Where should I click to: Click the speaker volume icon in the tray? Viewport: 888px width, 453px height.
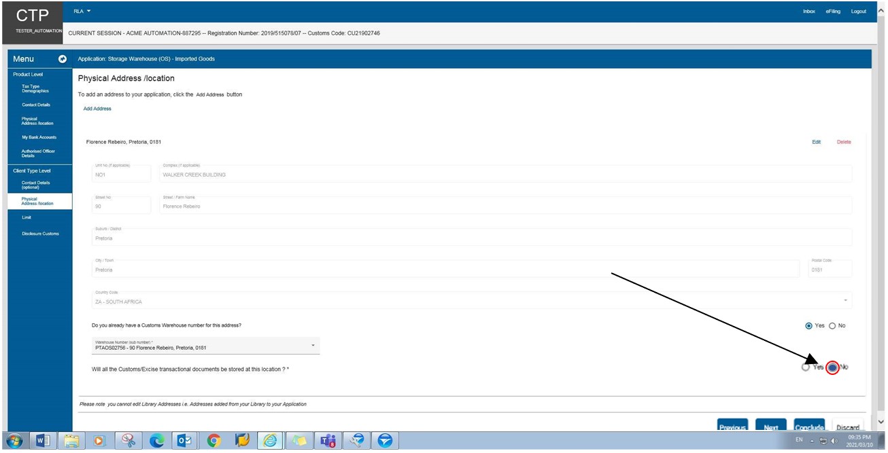point(834,441)
